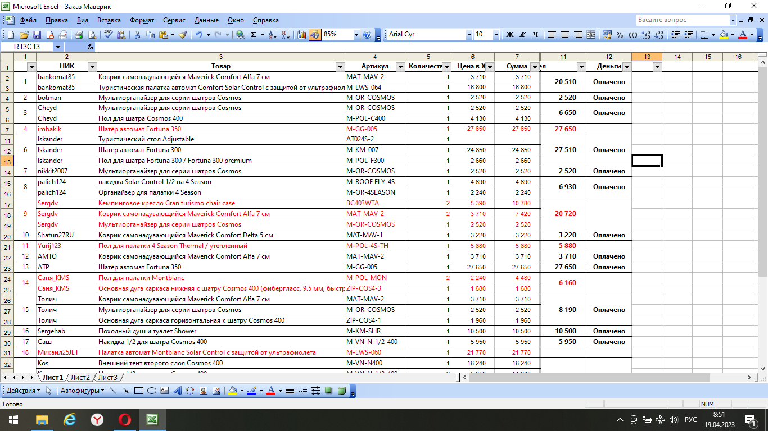Insert a hyperlink using the globe icon
The width and height of the screenshot is (768, 431).
pyautogui.click(x=240, y=35)
